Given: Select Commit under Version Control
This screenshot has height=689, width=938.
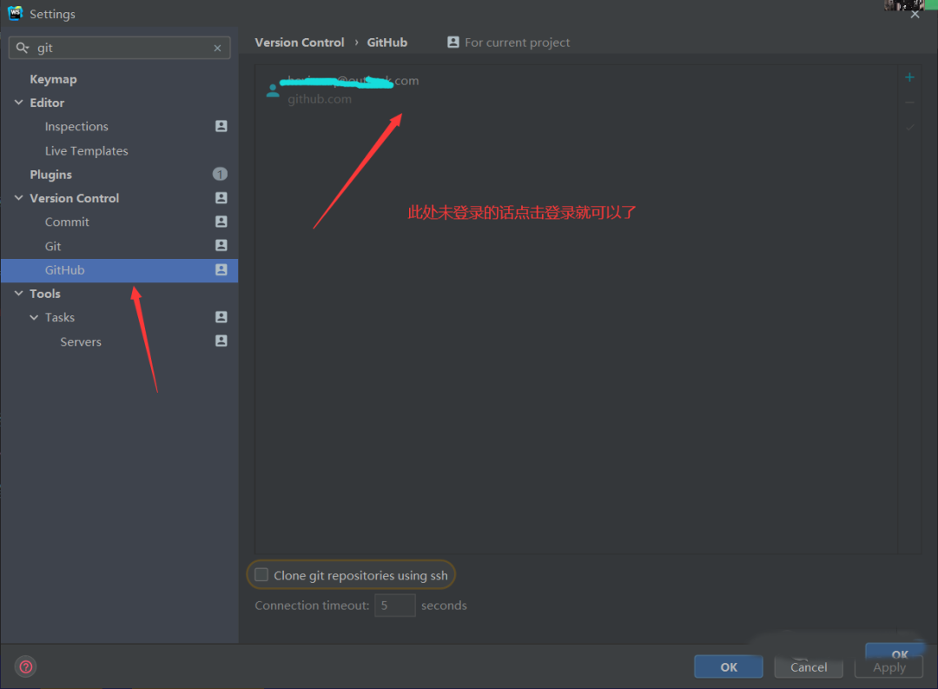Looking at the screenshot, I should (67, 222).
